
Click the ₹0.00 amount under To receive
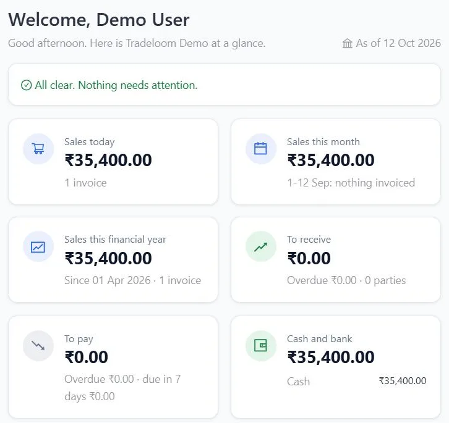coord(309,258)
